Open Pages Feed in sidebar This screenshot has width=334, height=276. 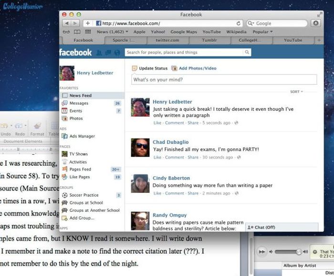pos(80,169)
